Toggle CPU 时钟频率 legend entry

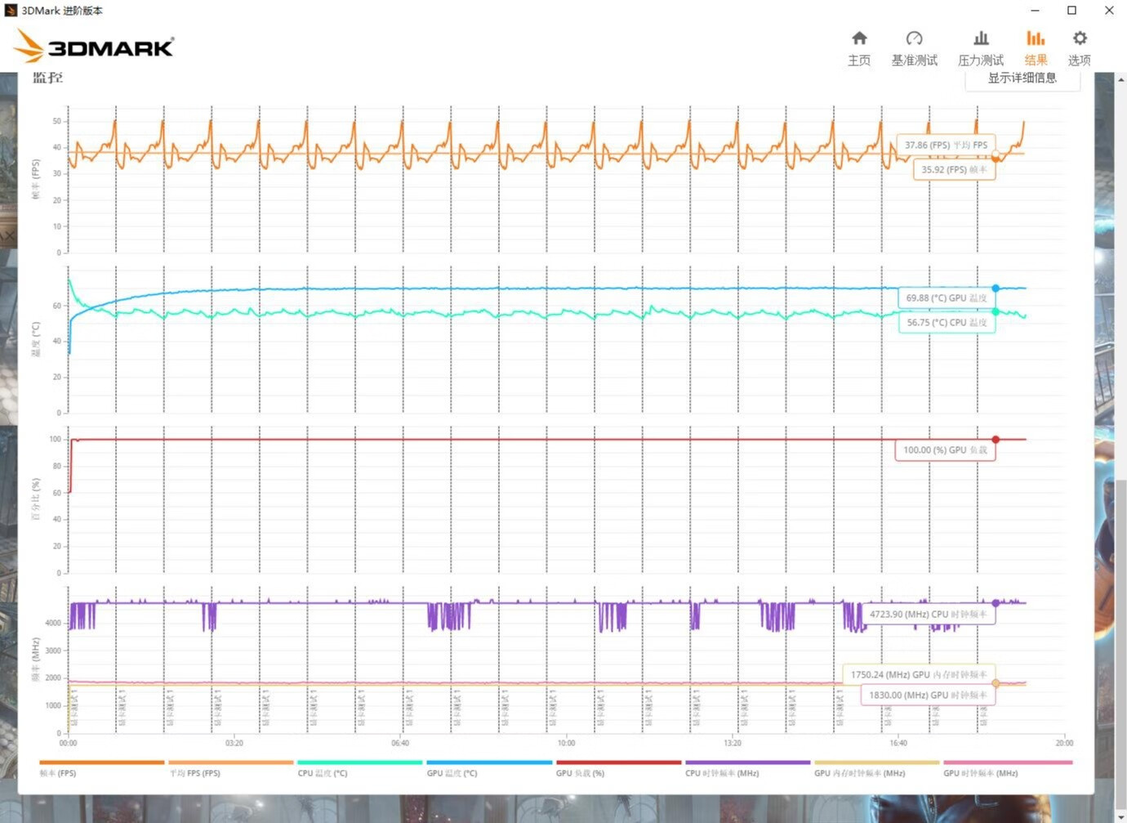[747, 767]
